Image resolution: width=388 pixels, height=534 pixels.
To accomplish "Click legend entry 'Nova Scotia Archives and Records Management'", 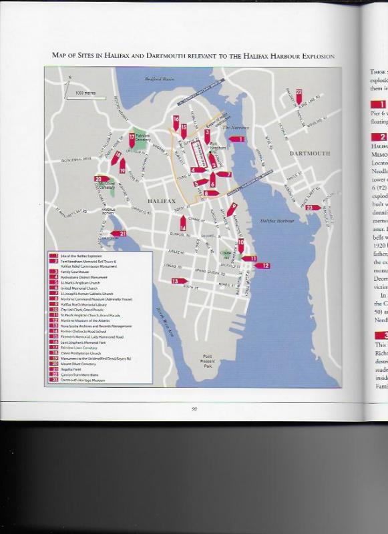I will coord(91,326).
